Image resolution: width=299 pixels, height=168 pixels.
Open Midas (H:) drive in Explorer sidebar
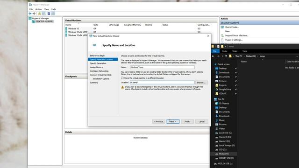223,154
